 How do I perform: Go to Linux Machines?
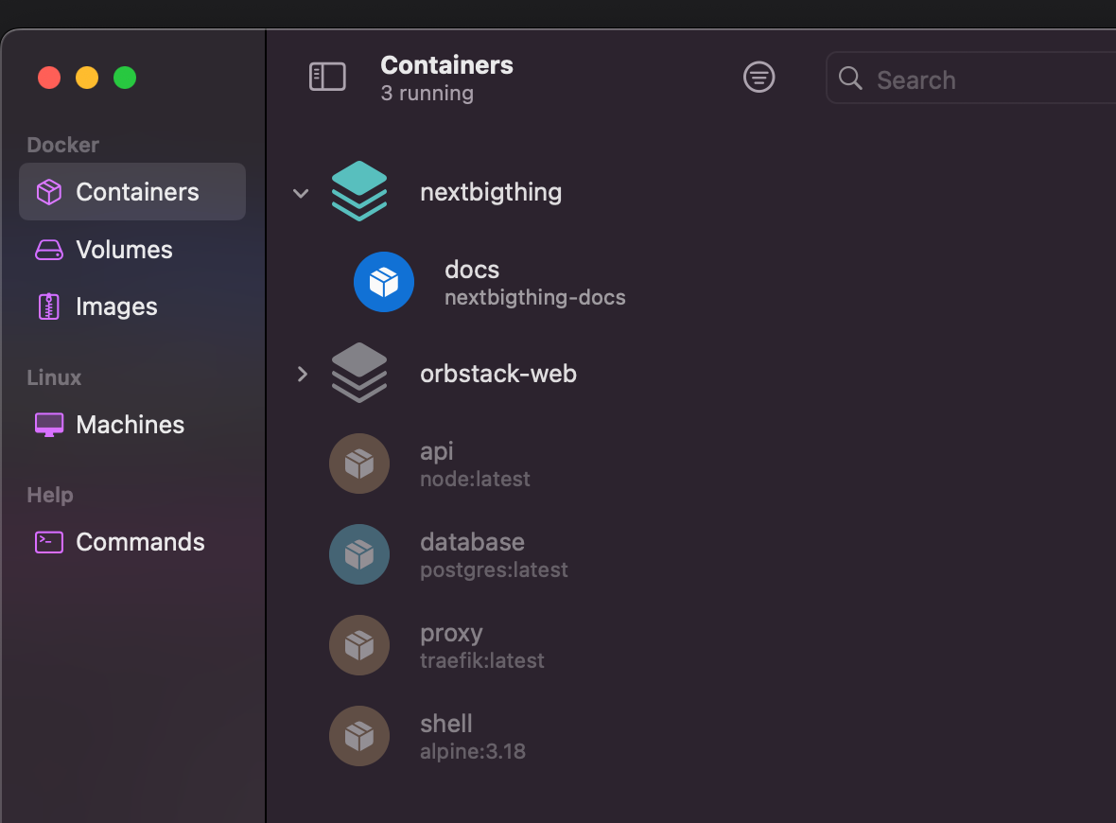[x=132, y=425]
